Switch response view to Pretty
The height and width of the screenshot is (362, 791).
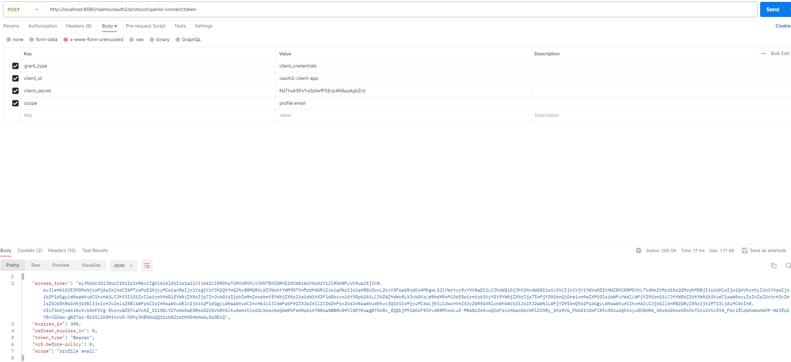(13, 265)
